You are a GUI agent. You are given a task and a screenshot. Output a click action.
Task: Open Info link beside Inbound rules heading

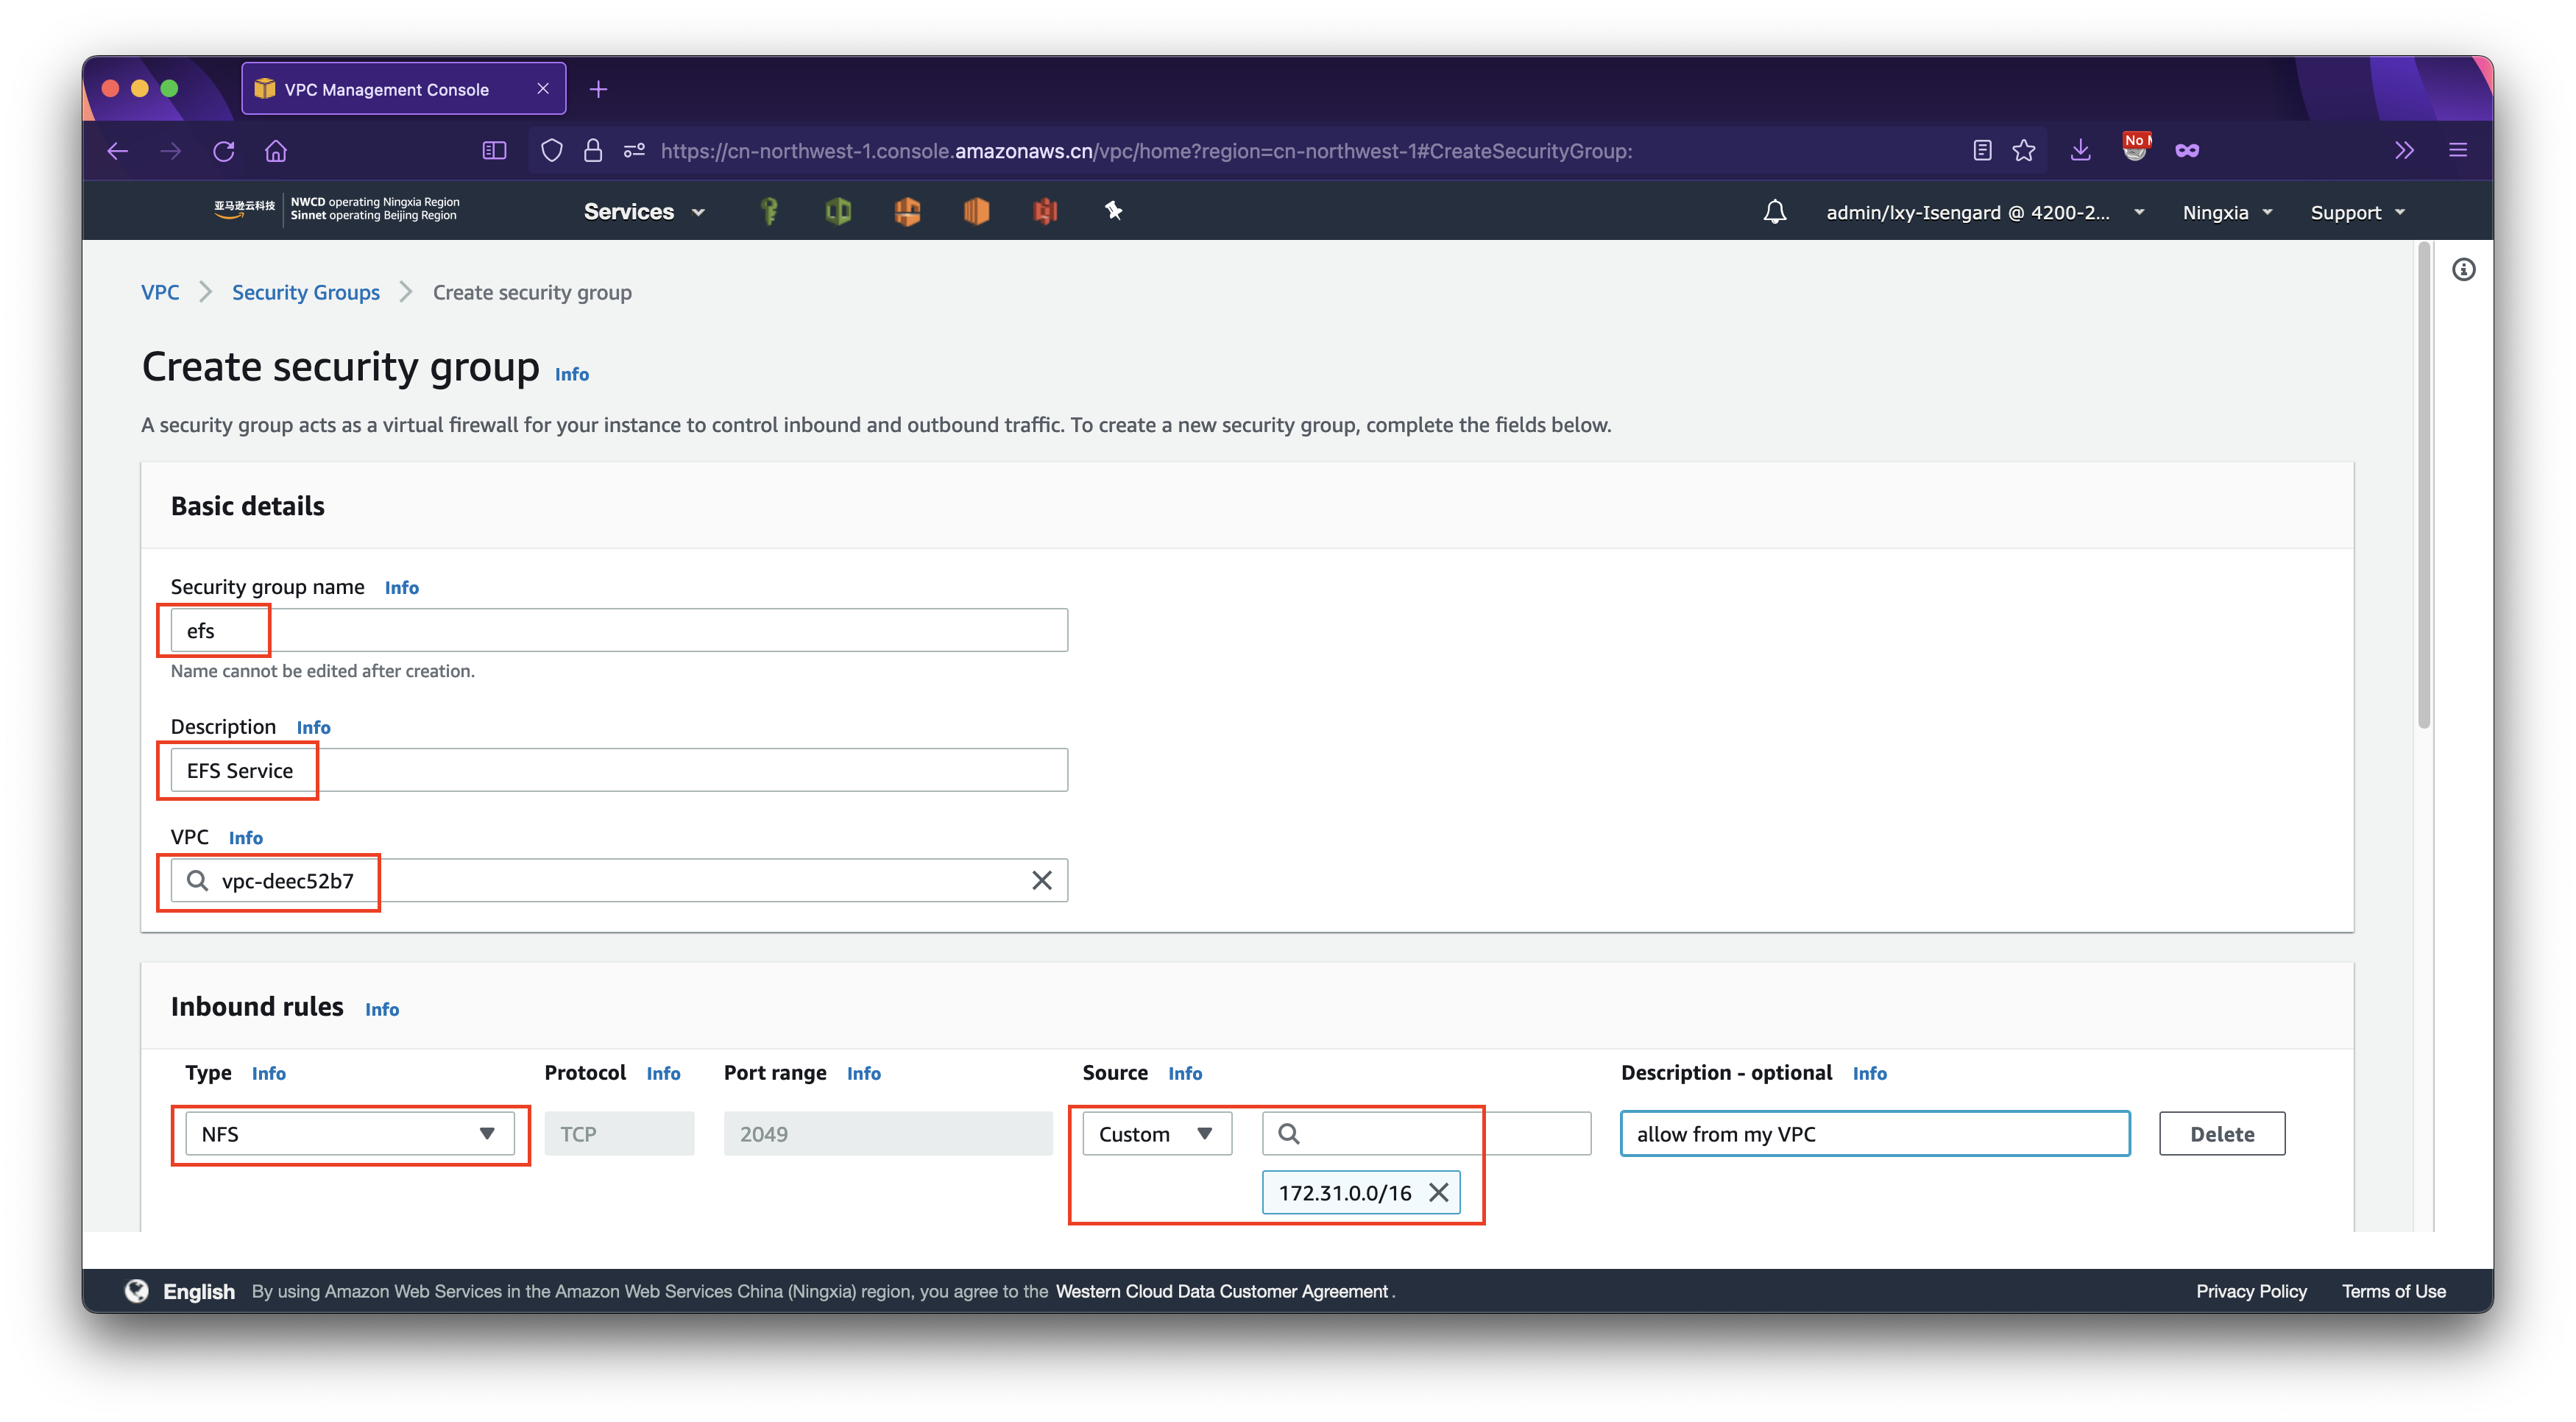(x=381, y=1009)
